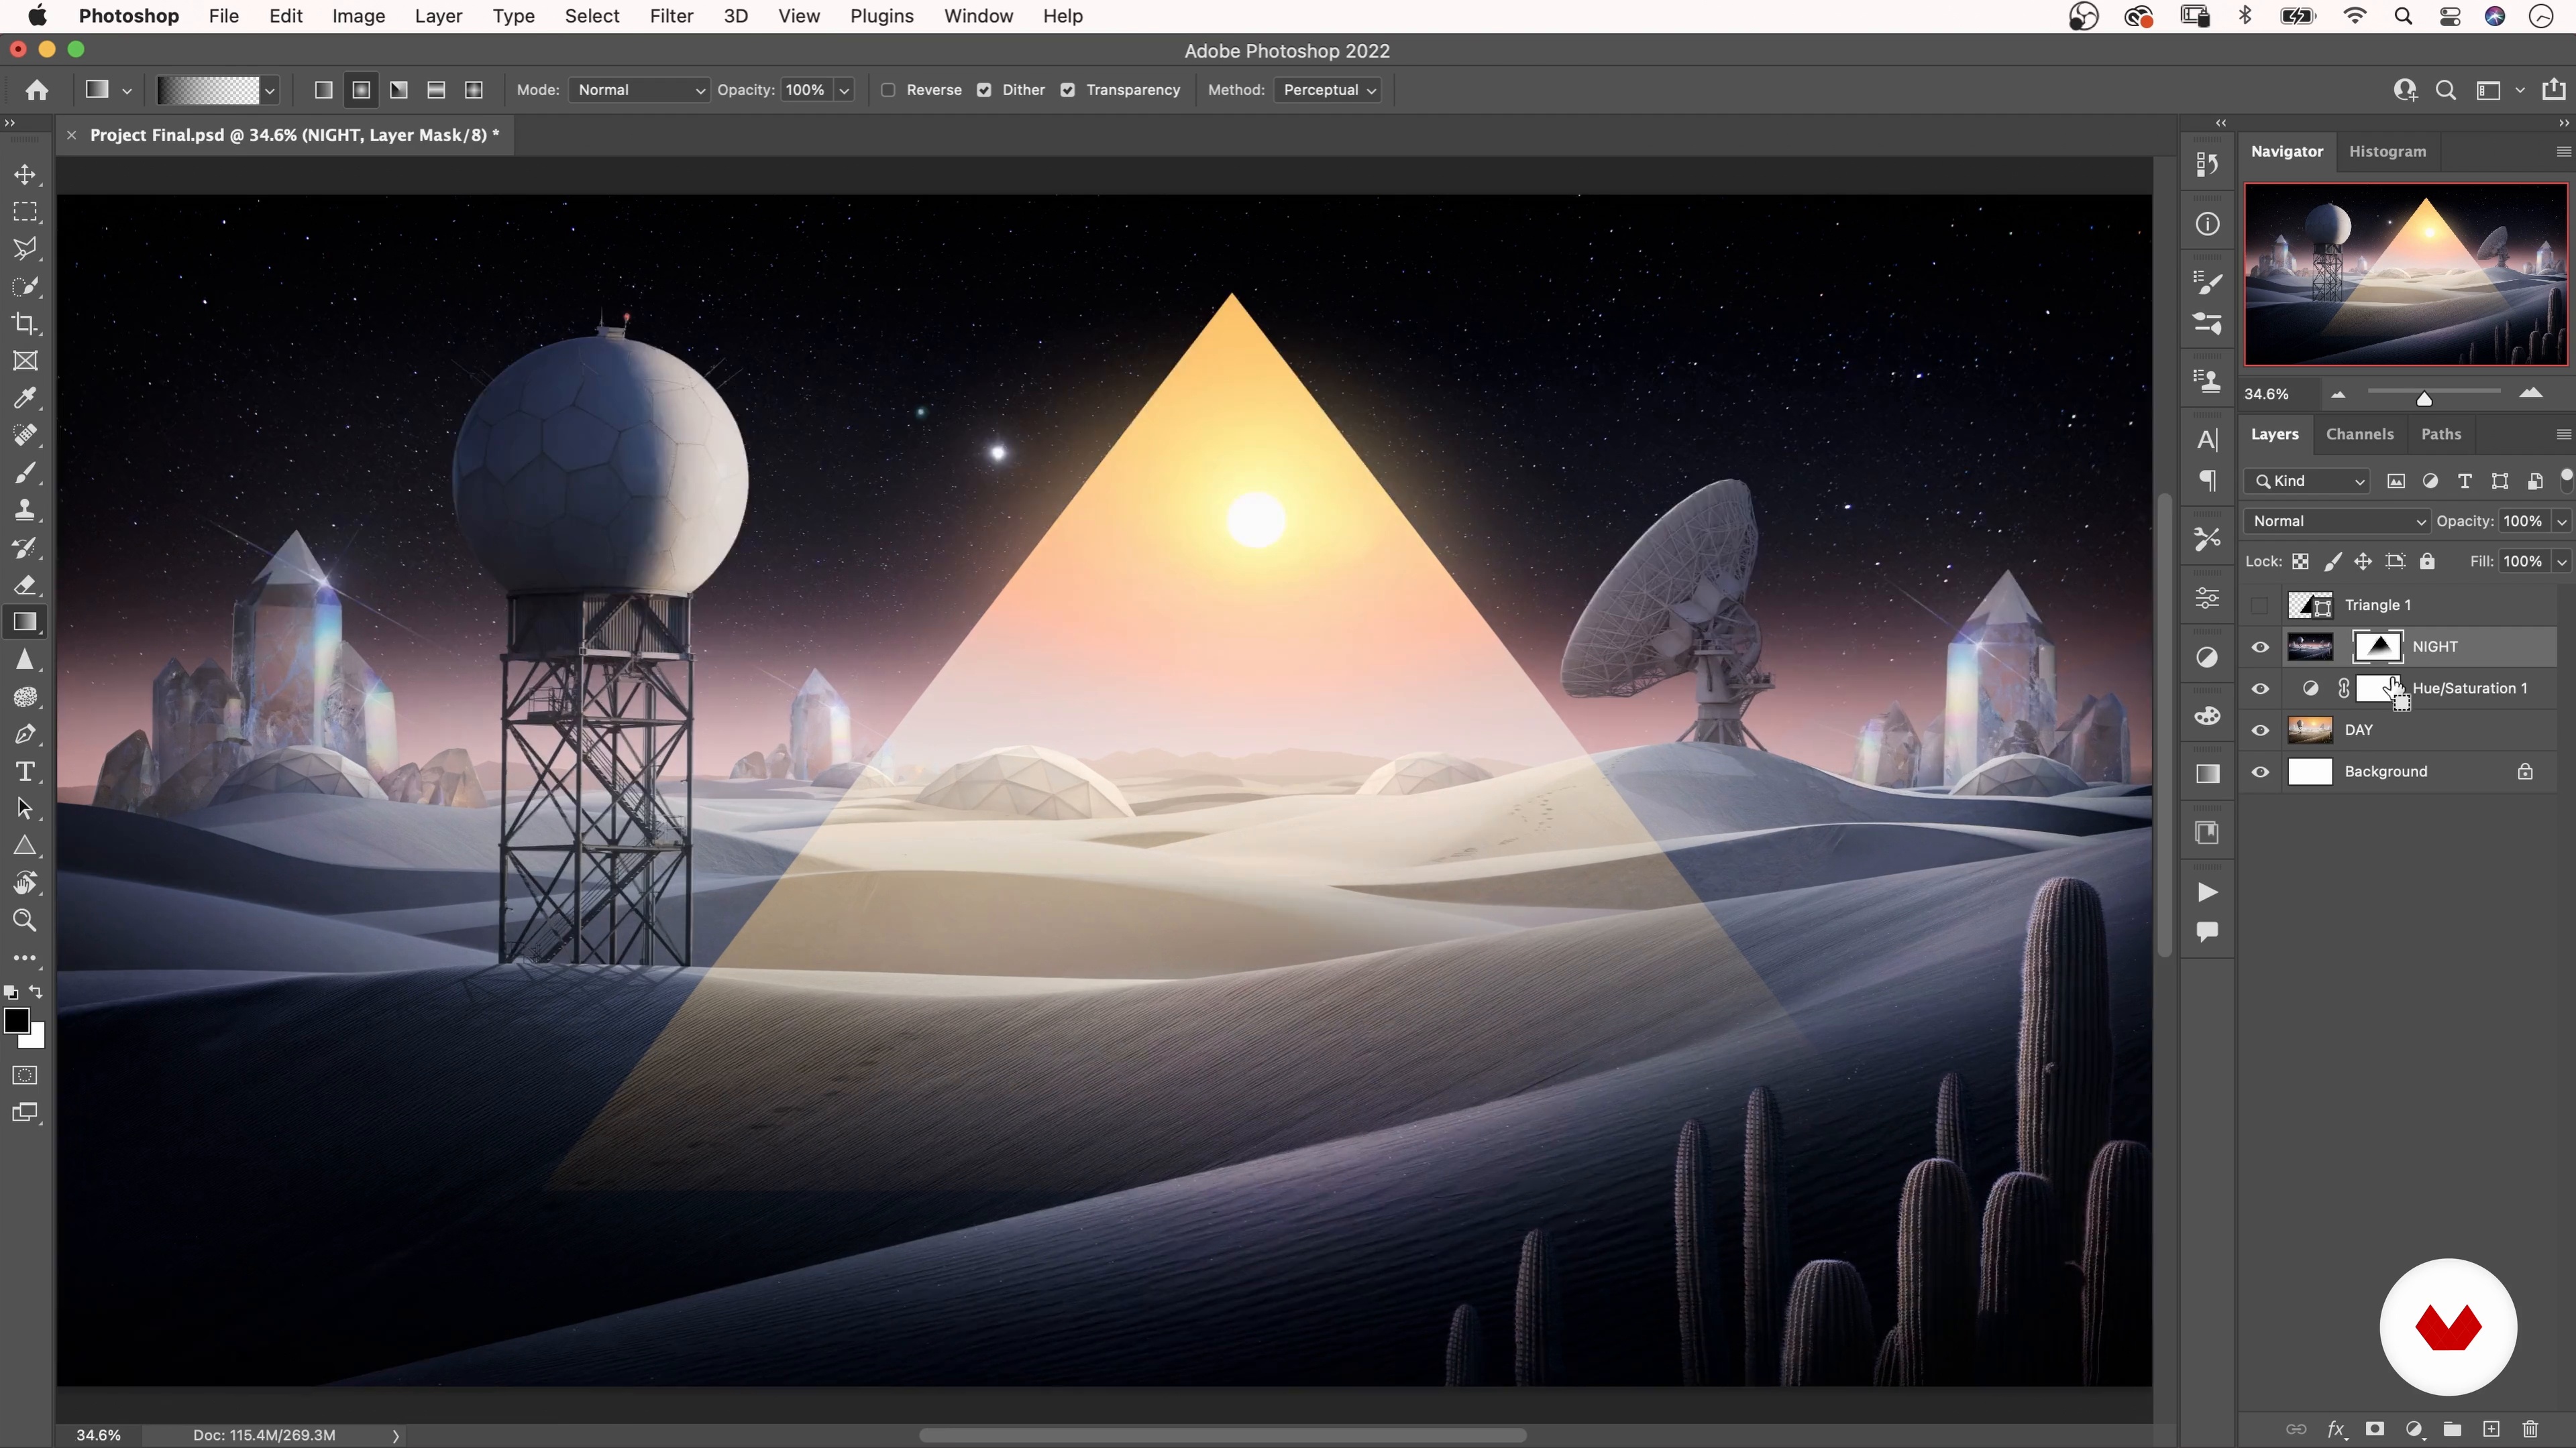Select the Clone Stamp tool
Screen dimensions: 2576x1448
25,511
